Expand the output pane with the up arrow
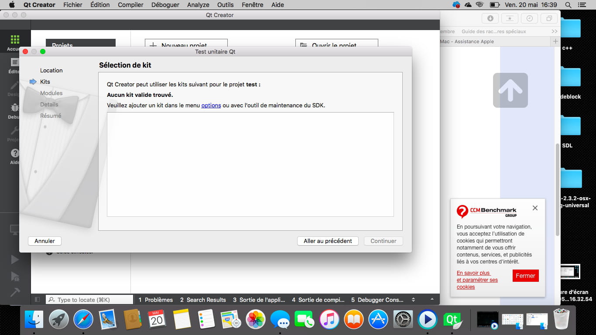This screenshot has height=335, width=596. pyautogui.click(x=432, y=300)
